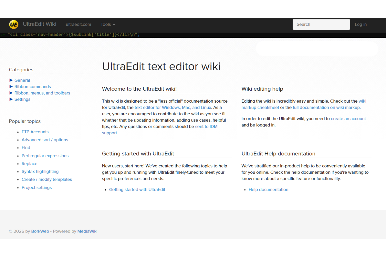Open the Project settings topic
This screenshot has width=386, height=257.
coord(37,187)
